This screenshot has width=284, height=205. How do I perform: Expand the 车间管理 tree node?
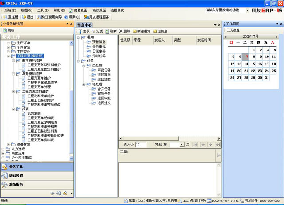[8, 47]
